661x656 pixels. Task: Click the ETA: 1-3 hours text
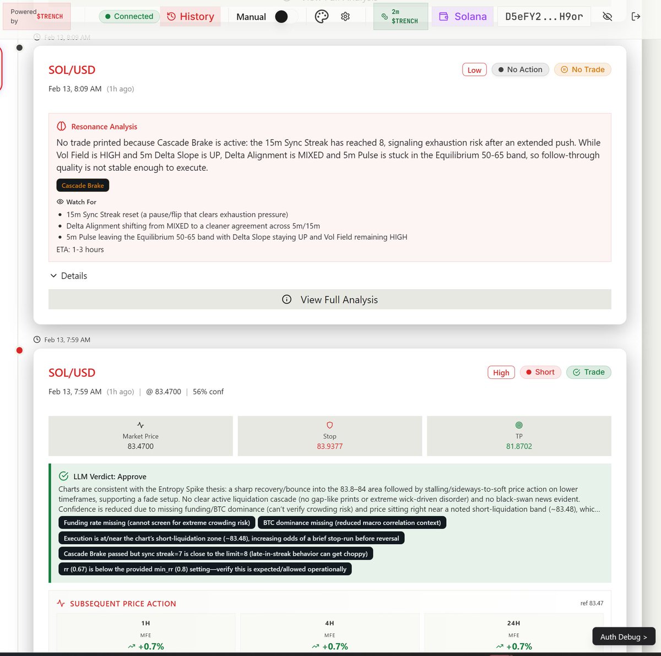(80, 250)
